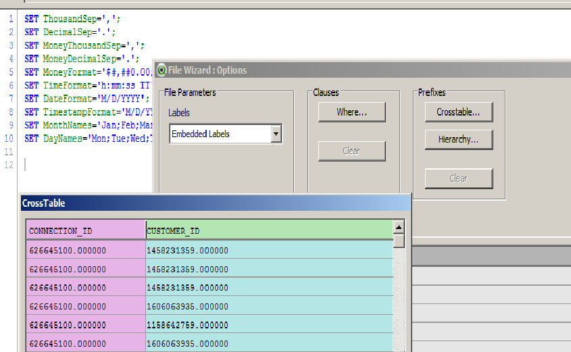Open the Crosstable... prefix dialog
This screenshot has height=352, width=571.
[458, 111]
